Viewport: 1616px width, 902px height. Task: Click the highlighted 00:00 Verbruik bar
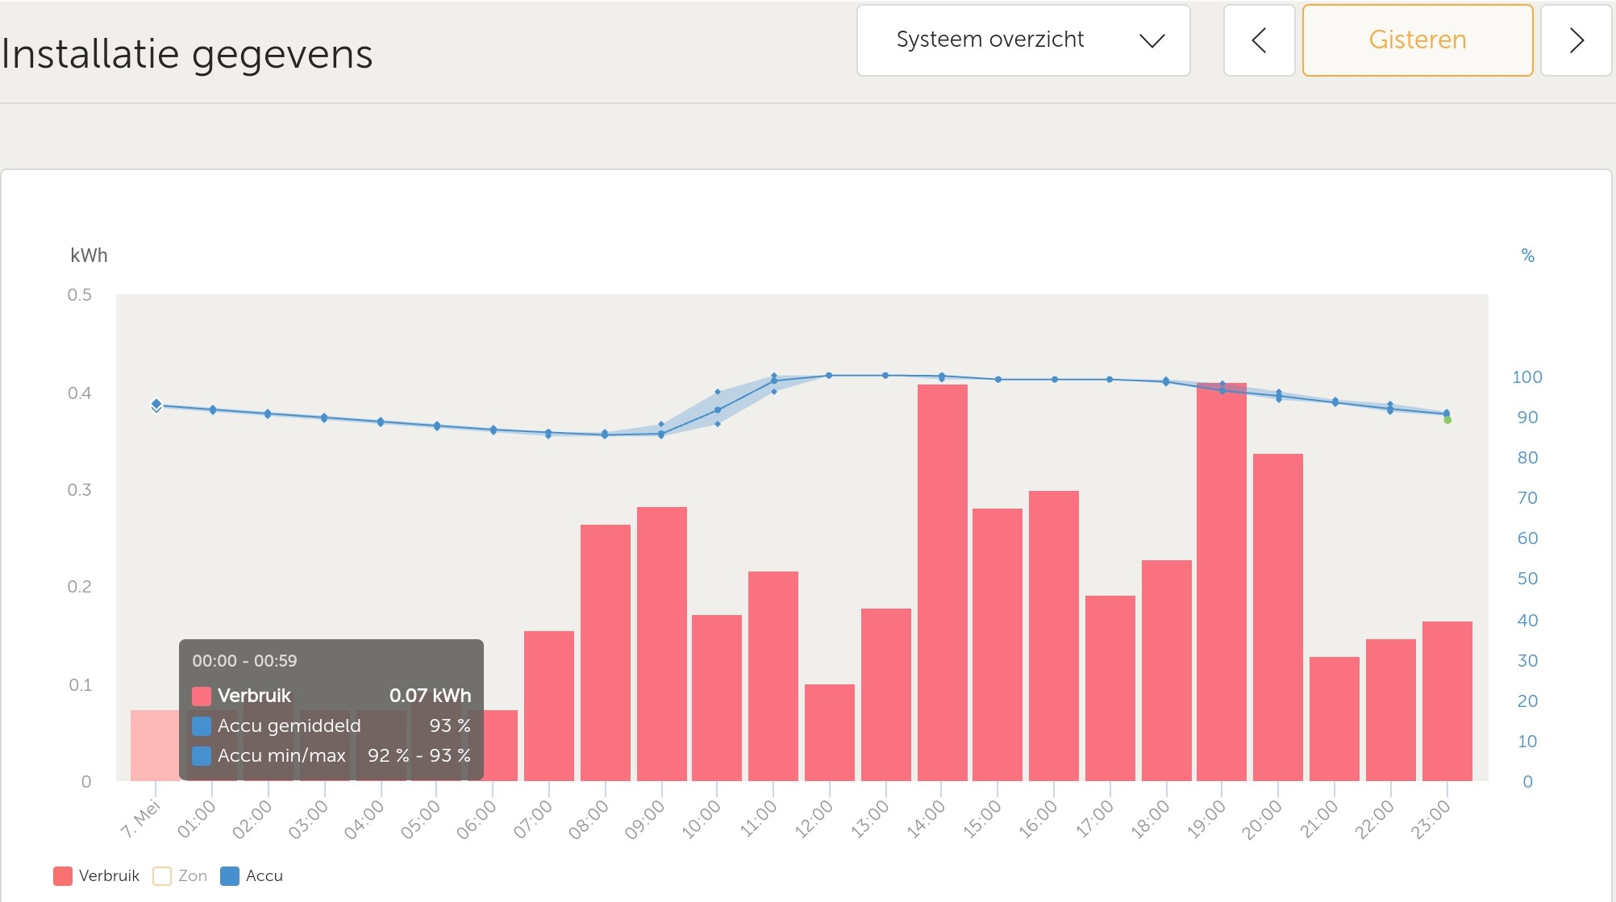click(154, 745)
